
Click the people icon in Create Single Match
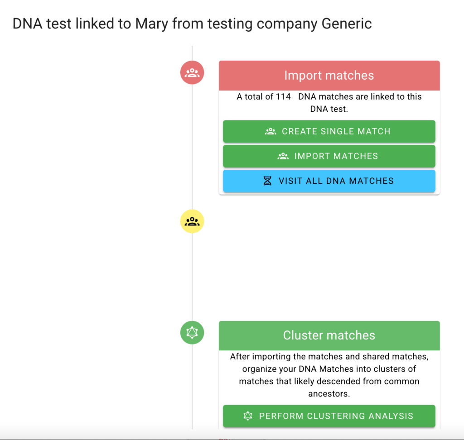tap(271, 131)
